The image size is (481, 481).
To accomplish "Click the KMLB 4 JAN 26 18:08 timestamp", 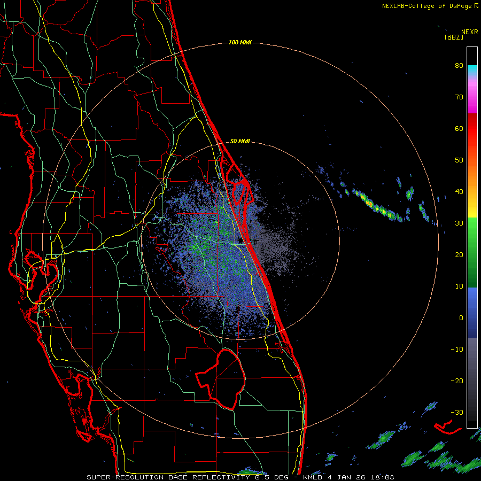I will click(x=348, y=477).
